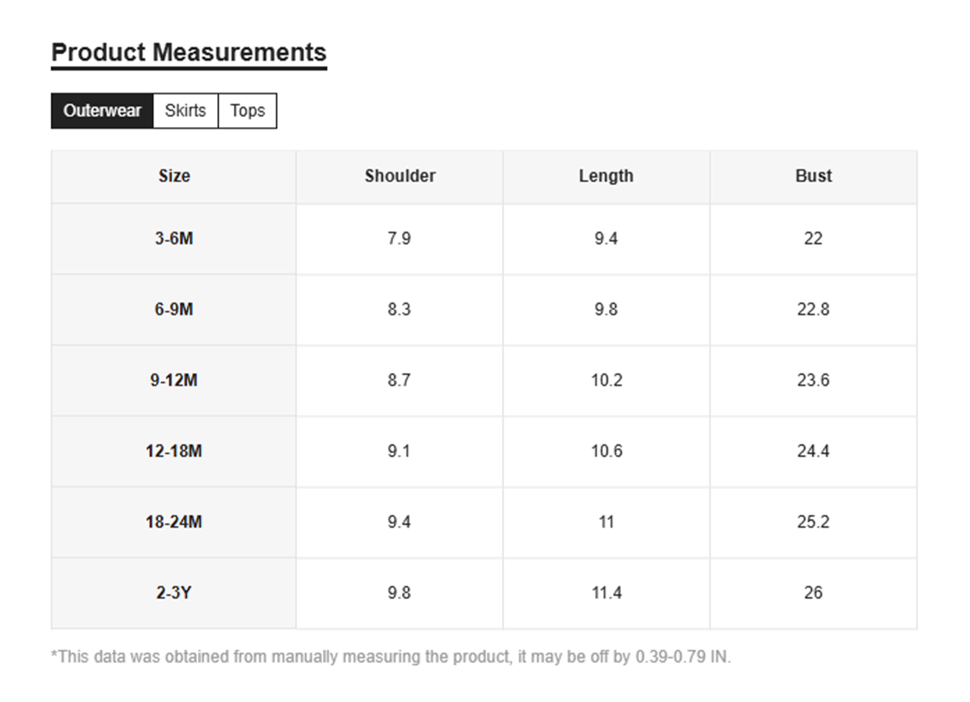Click the 11.4 length value cell
The width and height of the screenshot is (970, 702).
pos(607,593)
